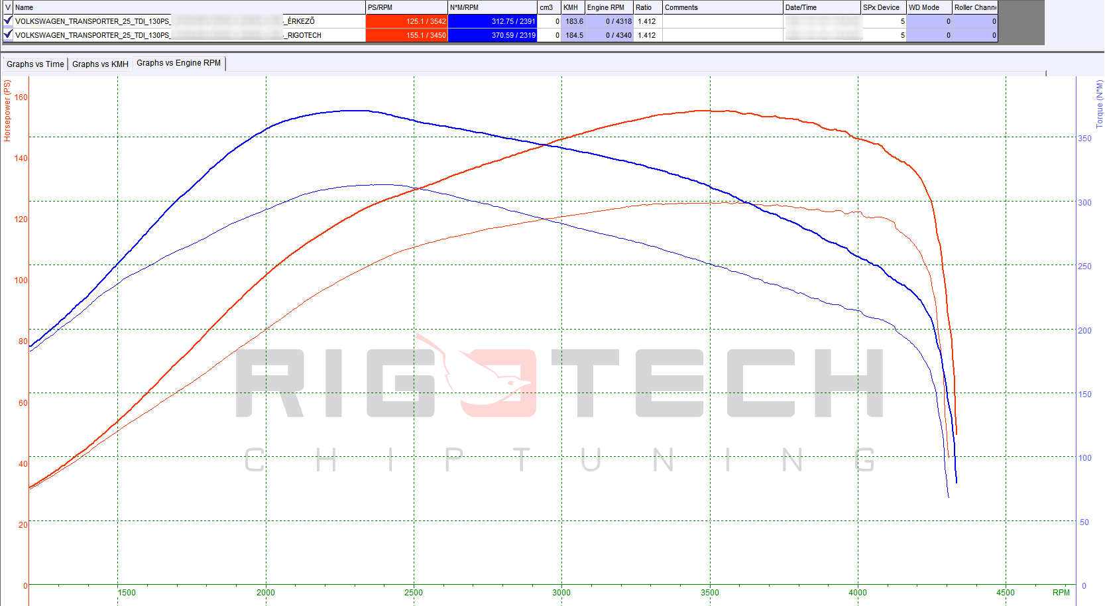Click the Ratio column header

coord(648,7)
